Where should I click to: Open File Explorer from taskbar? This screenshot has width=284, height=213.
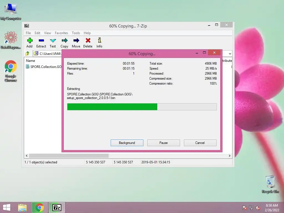click(22, 207)
